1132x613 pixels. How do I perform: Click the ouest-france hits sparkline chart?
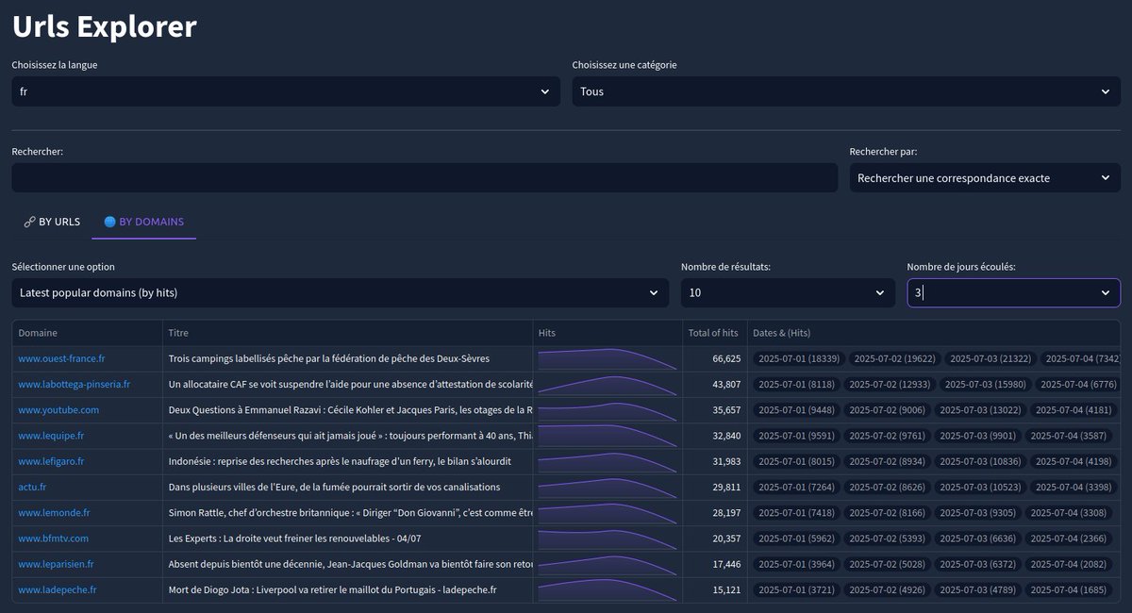point(608,358)
